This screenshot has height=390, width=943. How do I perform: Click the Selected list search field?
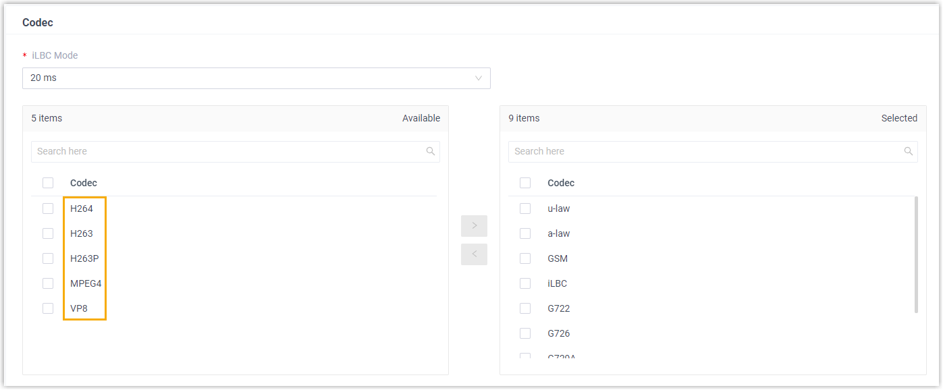705,151
